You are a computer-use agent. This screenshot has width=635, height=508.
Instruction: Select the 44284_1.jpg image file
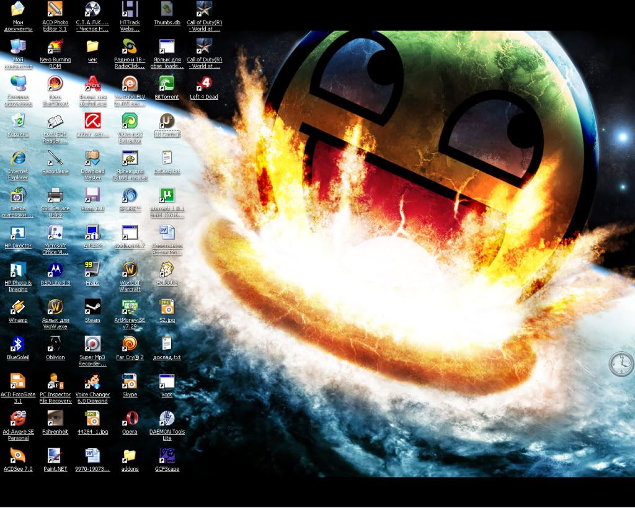point(92,419)
